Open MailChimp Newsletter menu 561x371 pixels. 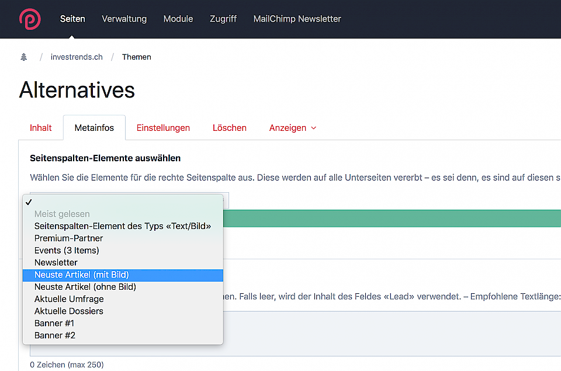(297, 19)
